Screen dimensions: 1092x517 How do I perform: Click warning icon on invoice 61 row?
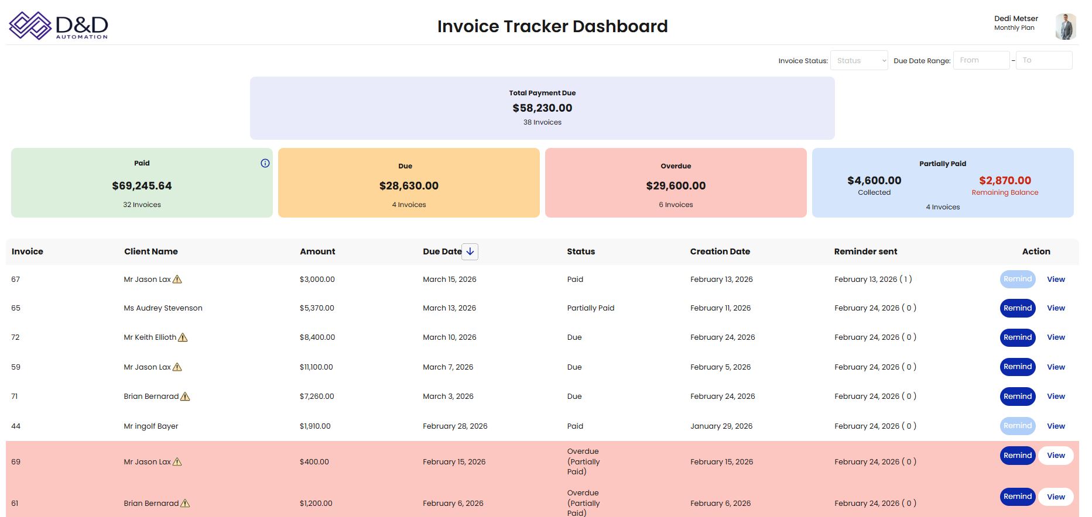[185, 504]
